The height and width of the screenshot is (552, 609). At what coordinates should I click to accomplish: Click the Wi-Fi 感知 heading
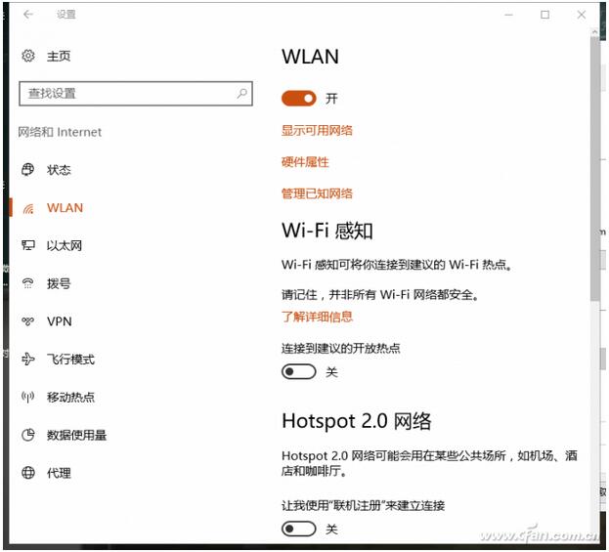pos(327,231)
